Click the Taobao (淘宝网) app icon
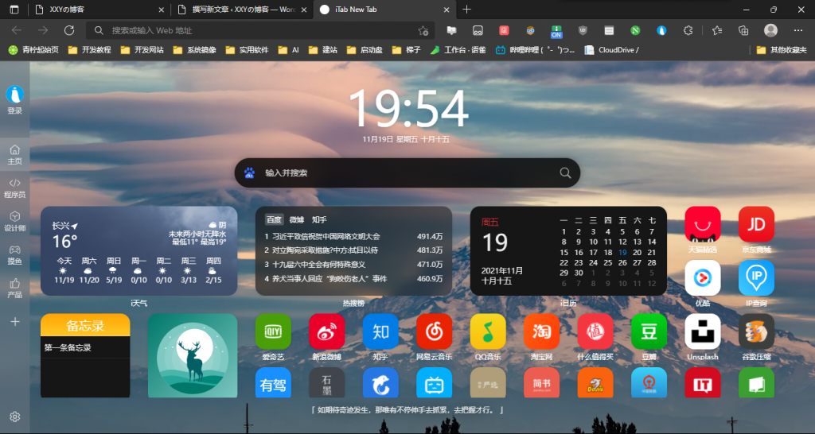This screenshot has width=815, height=434. pos(541,331)
